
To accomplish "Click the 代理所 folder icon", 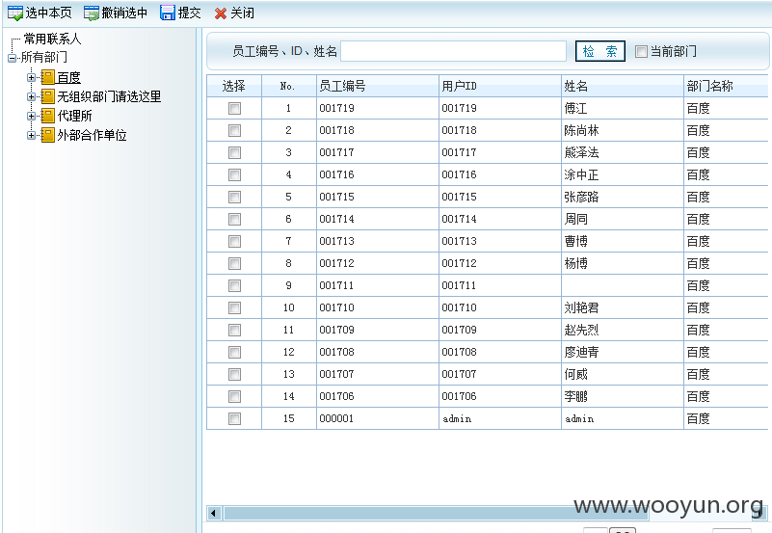I will tap(48, 116).
